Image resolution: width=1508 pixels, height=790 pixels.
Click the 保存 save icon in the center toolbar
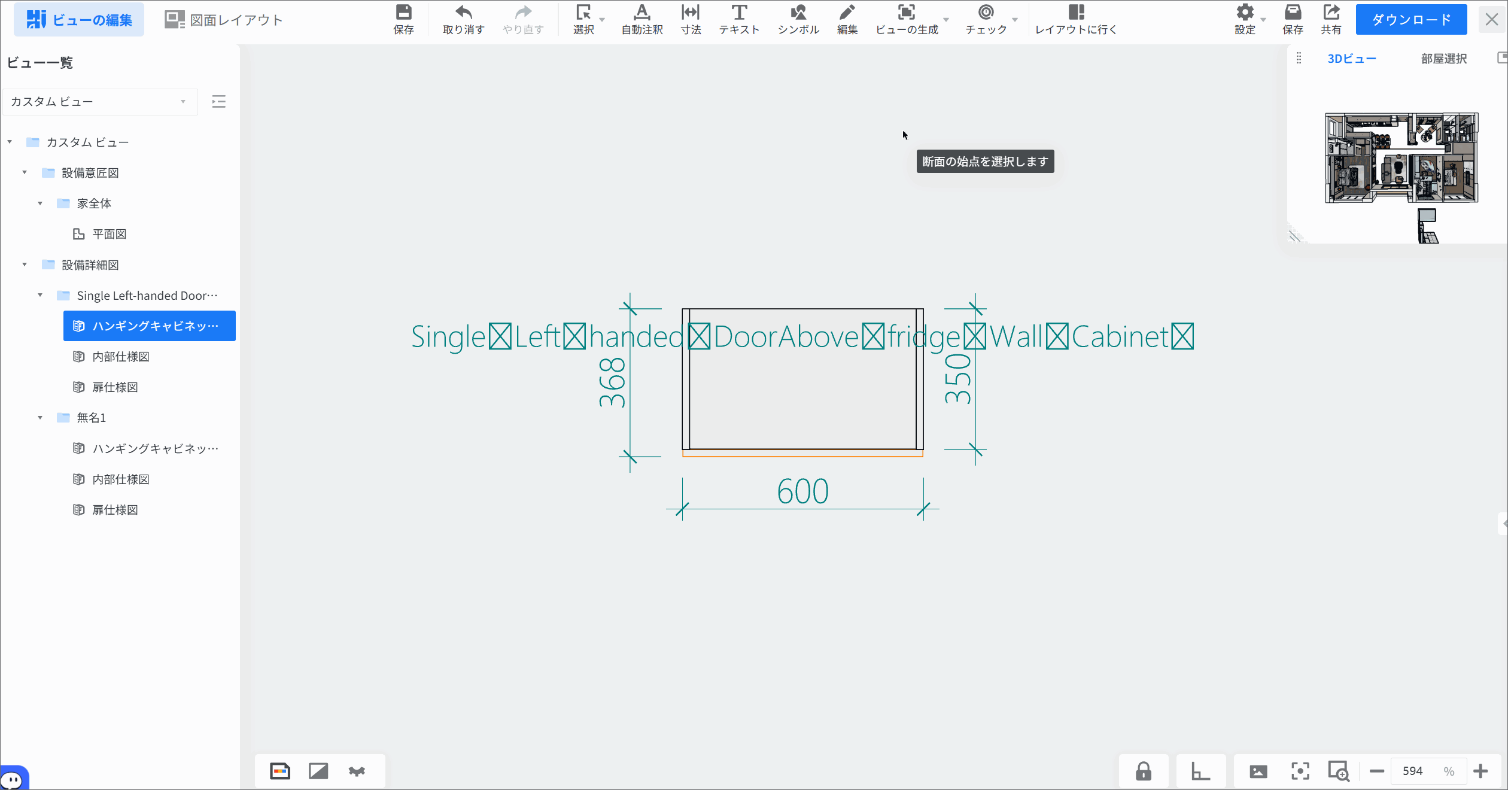[x=403, y=19]
